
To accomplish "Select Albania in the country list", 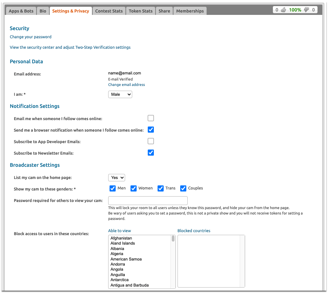I will (x=117, y=249).
